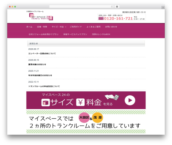
Task: Open the ホーム menu item
Action: pos(29,27)
